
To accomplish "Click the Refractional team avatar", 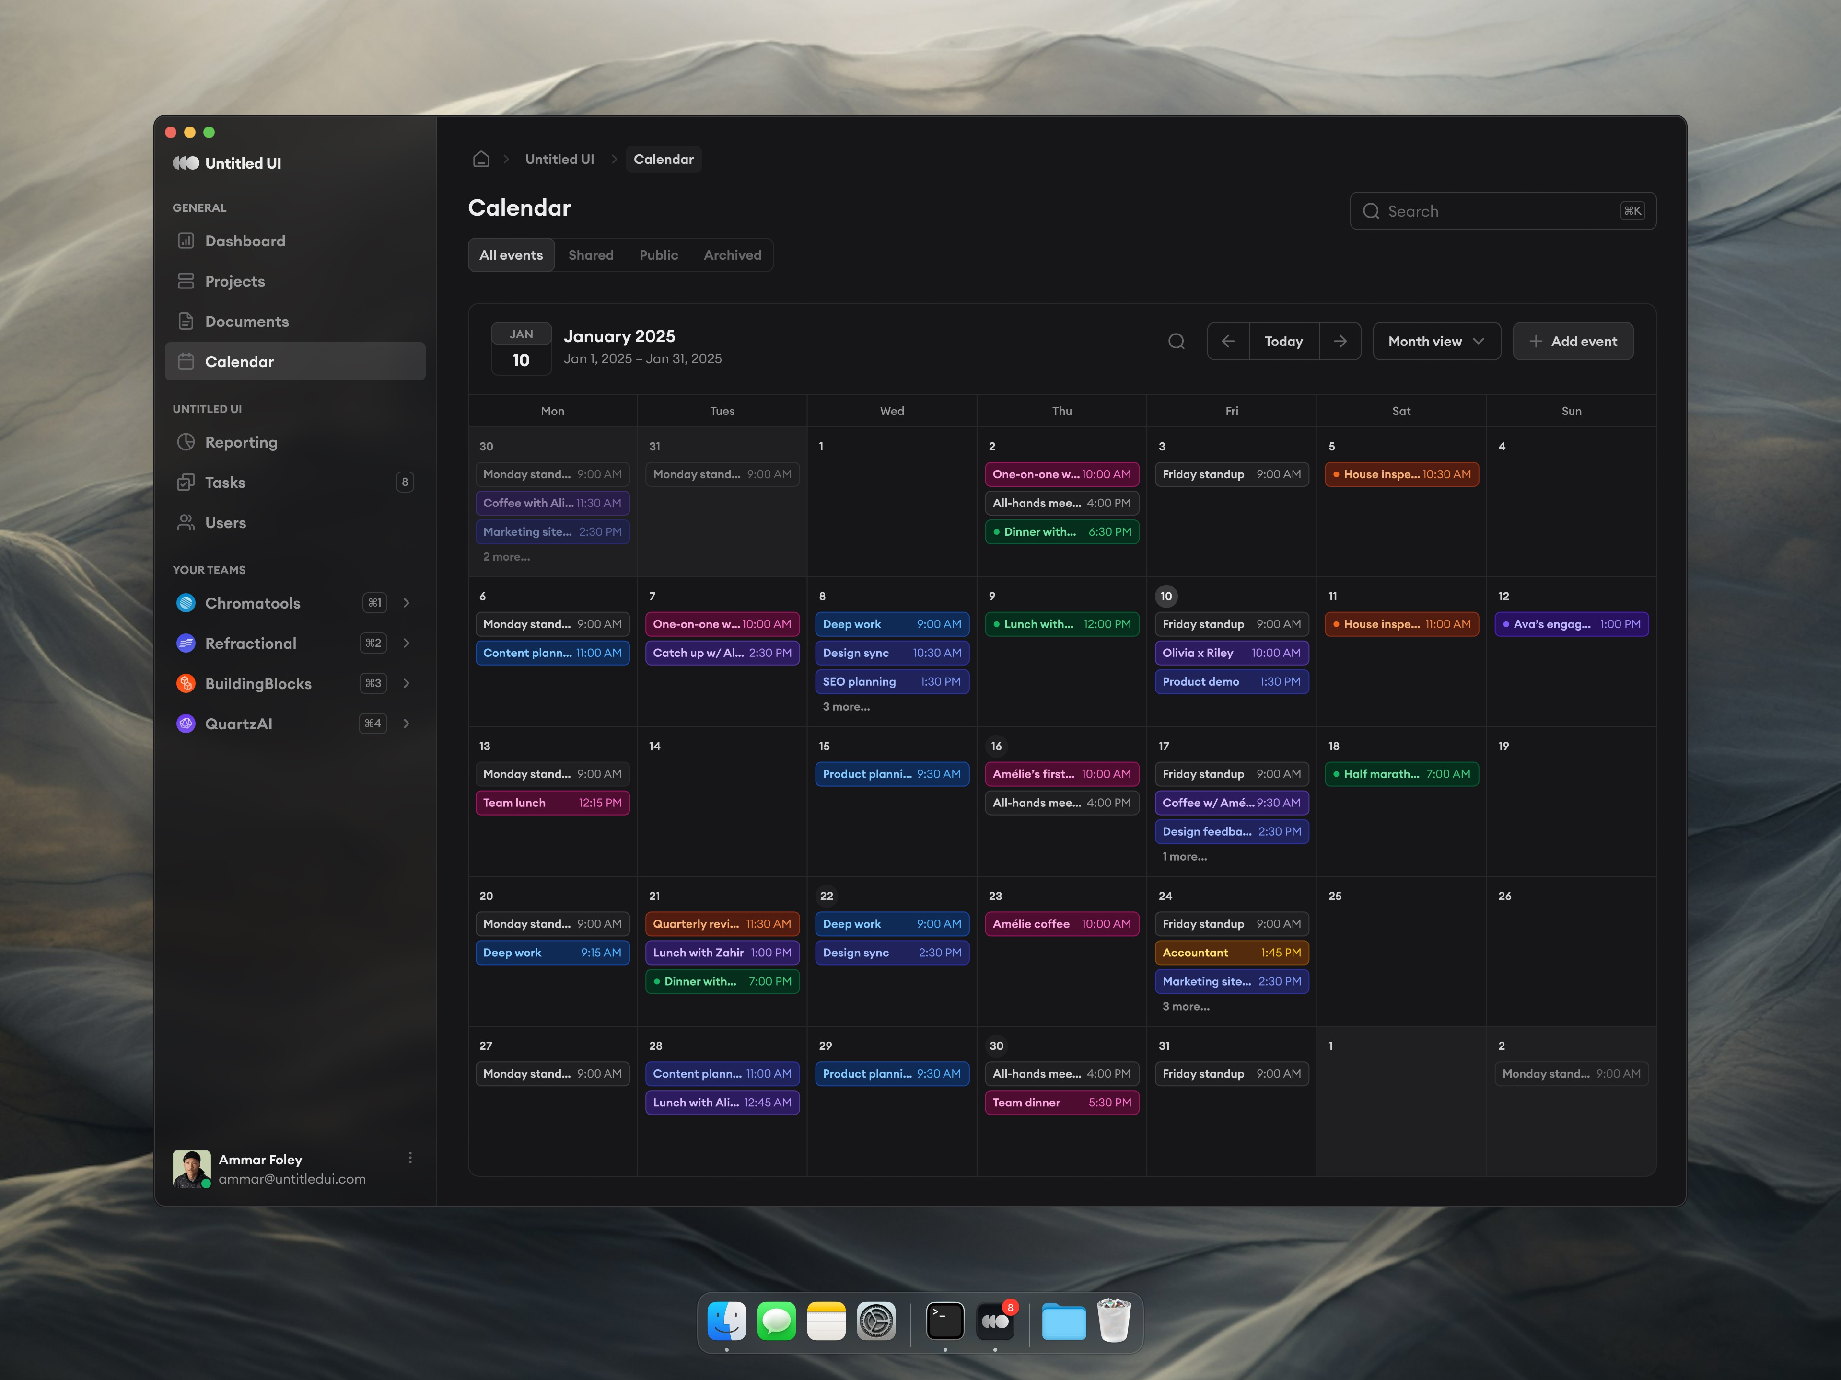I will (x=186, y=643).
